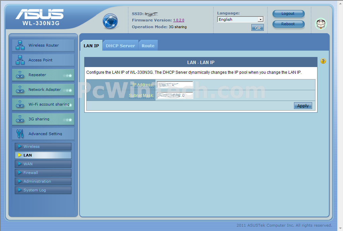
Task: Click the Ok language button
Action: click(x=257, y=28)
